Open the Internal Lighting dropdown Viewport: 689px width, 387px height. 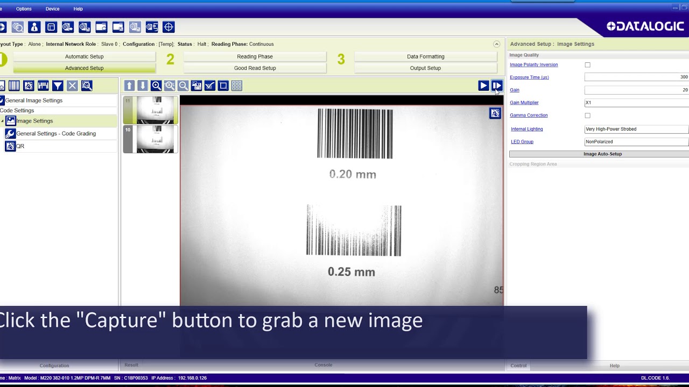click(x=636, y=129)
